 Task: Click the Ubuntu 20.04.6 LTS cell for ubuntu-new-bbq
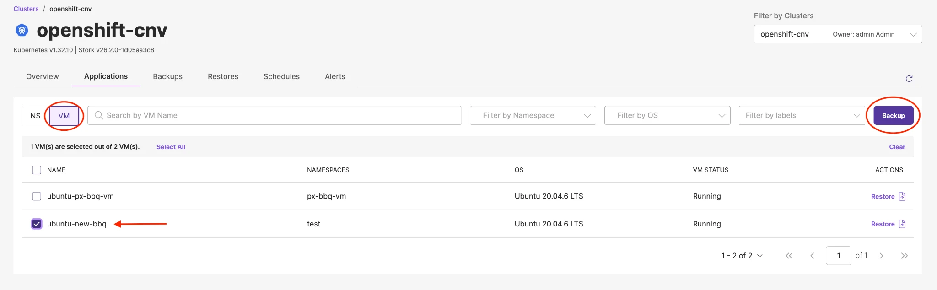(x=549, y=224)
